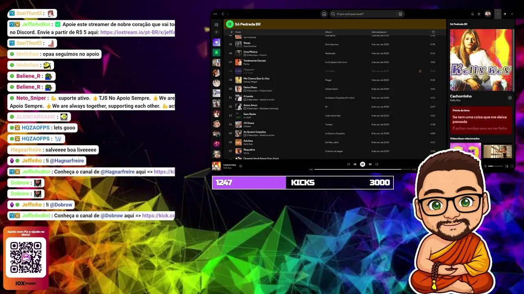Open the Prévia da letra lyrics card

[x=481, y=120]
